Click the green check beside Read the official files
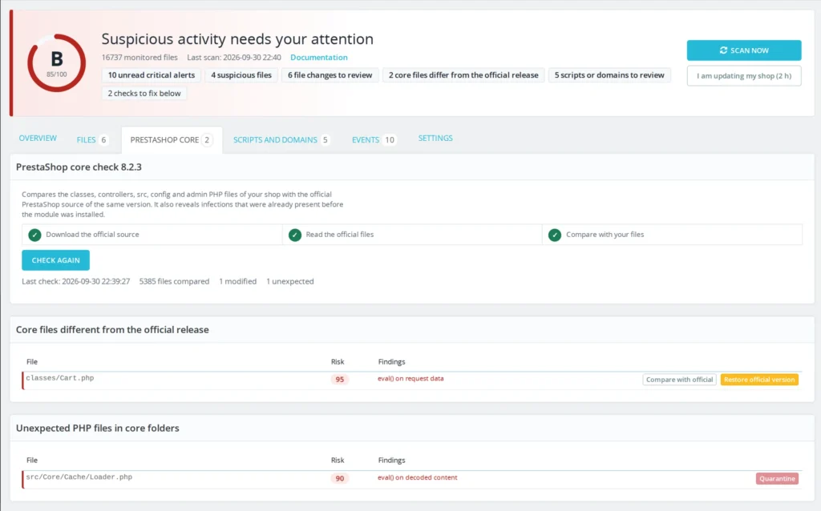This screenshot has width=821, height=511. point(295,235)
